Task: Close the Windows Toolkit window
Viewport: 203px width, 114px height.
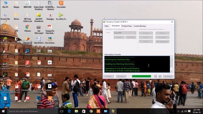Action: click(x=172, y=22)
